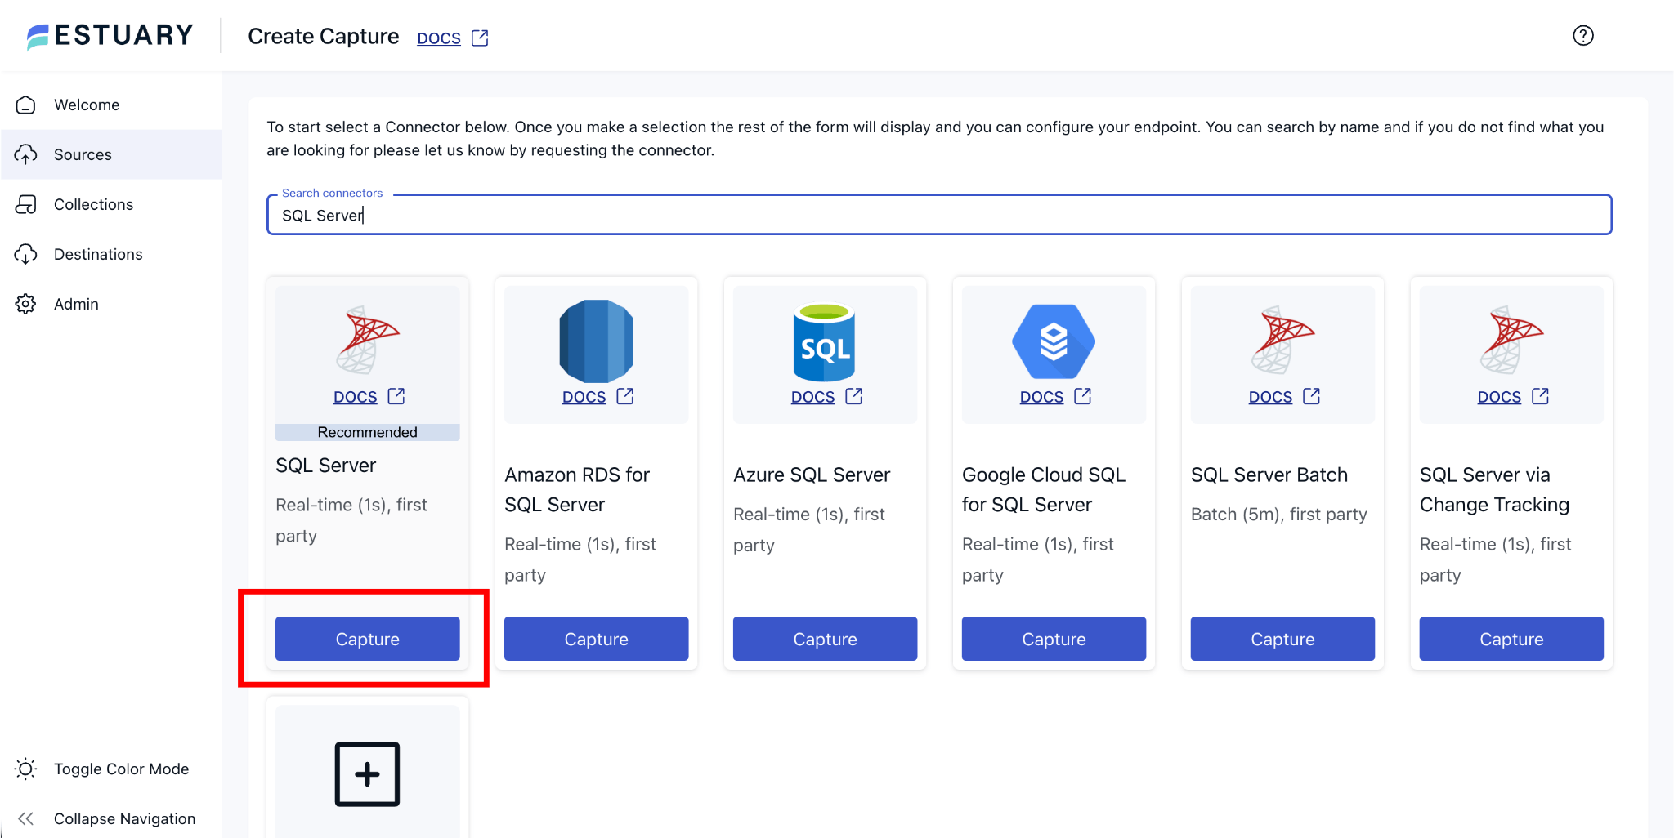This screenshot has width=1674, height=838.
Task: Capture the recommended SQL Server connector
Action: [368, 639]
